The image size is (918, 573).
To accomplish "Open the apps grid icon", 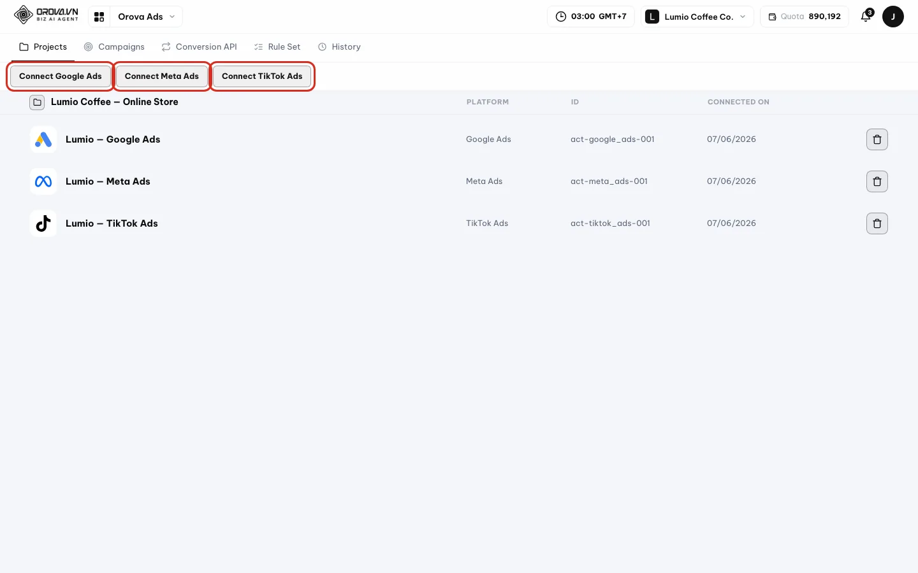I will coord(99,17).
